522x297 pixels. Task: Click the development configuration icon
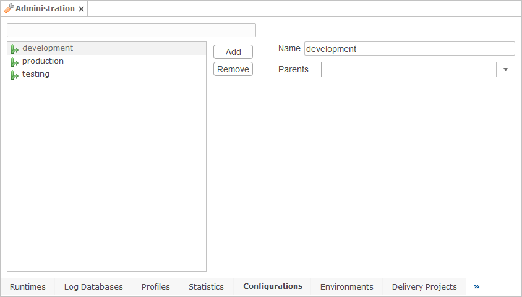(x=14, y=49)
